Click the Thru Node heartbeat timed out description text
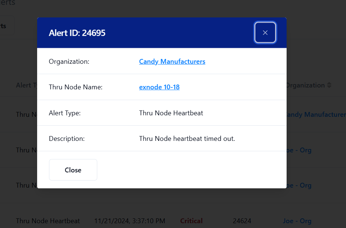The height and width of the screenshot is (228, 346). [187, 139]
